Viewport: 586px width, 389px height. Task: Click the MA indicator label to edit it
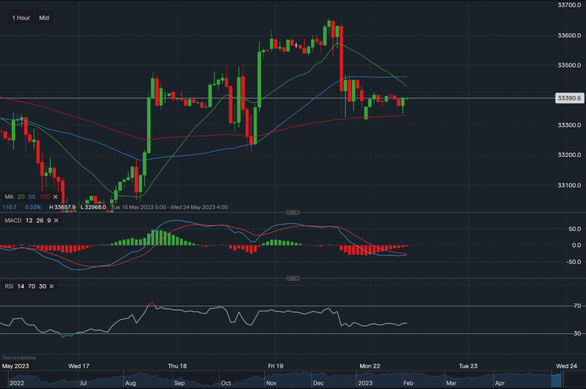pyautogui.click(x=8, y=197)
